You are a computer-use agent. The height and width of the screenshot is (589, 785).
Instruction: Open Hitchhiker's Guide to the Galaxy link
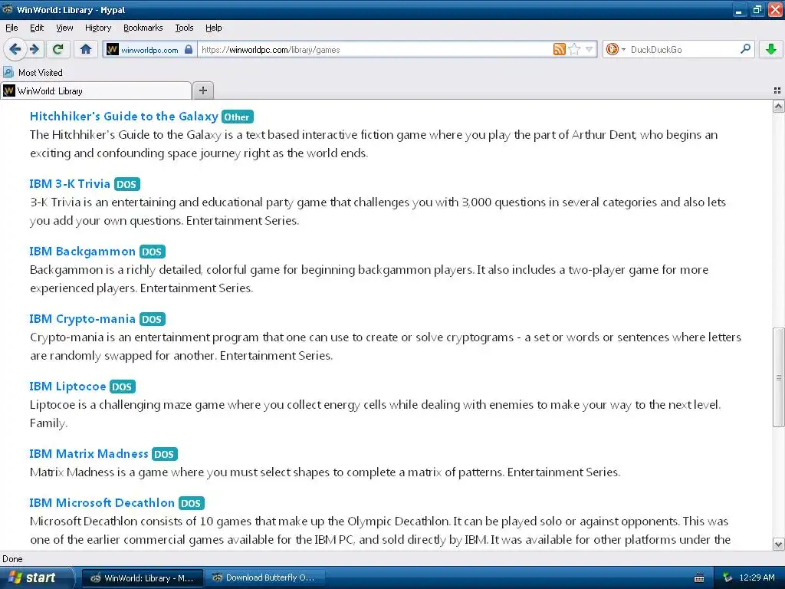click(123, 117)
